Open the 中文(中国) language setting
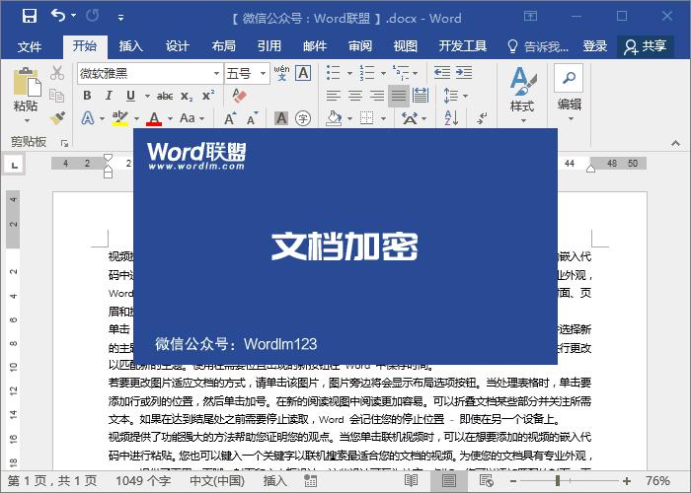691x493 pixels. [x=217, y=481]
